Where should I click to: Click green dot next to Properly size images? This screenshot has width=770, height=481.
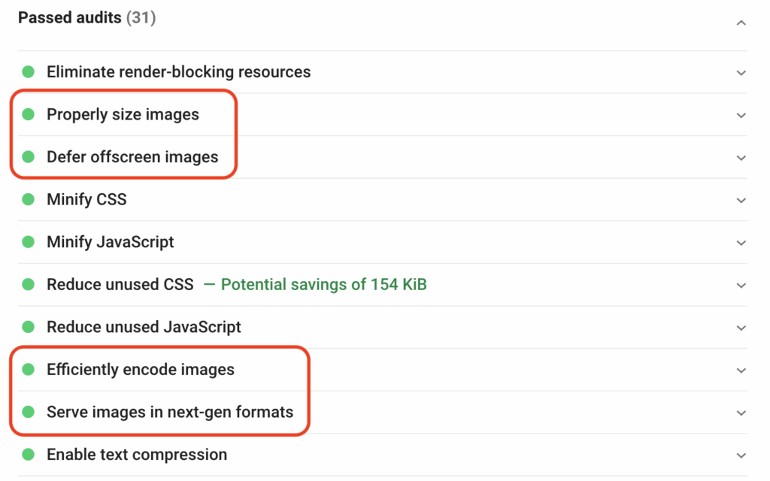click(29, 114)
